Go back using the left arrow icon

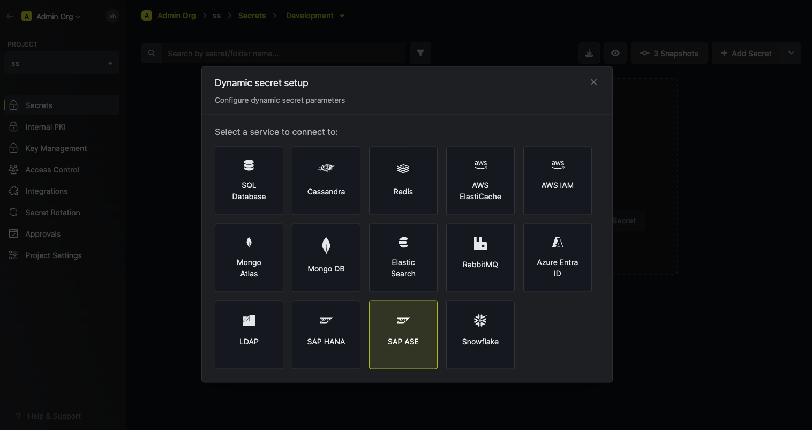[10, 16]
